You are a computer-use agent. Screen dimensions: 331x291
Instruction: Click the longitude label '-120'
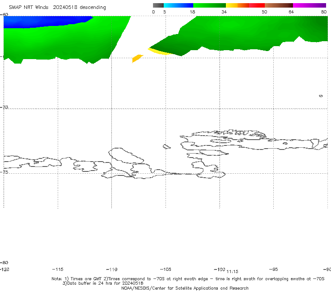tap(4, 269)
